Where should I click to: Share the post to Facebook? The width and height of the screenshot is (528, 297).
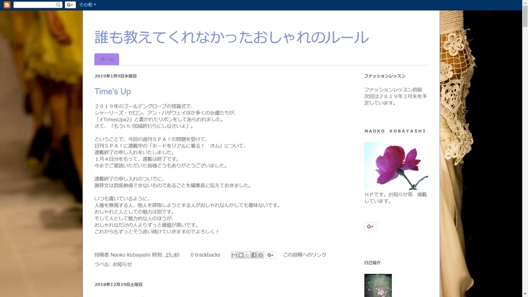(254, 255)
